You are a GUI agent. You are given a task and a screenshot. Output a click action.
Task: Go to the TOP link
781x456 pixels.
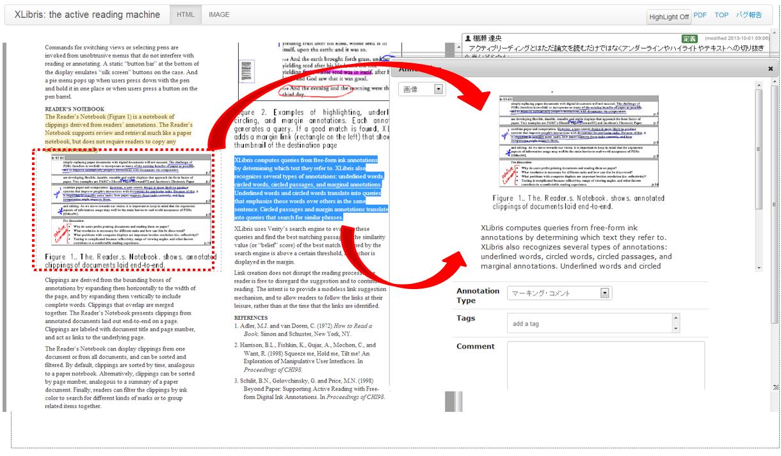(721, 15)
